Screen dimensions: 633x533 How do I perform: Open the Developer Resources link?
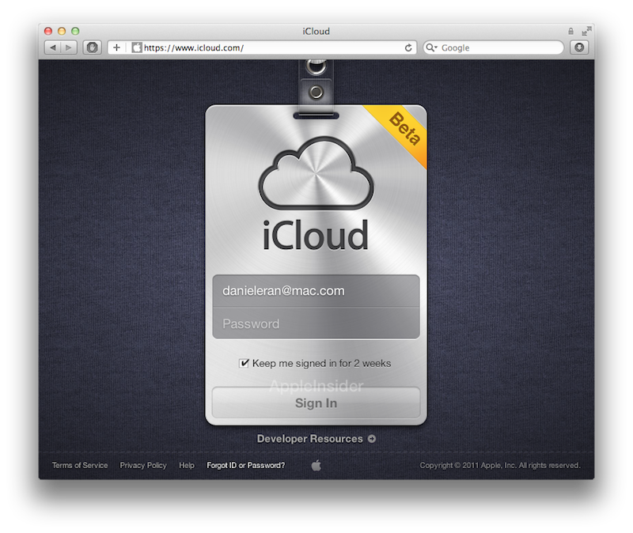tap(309, 439)
